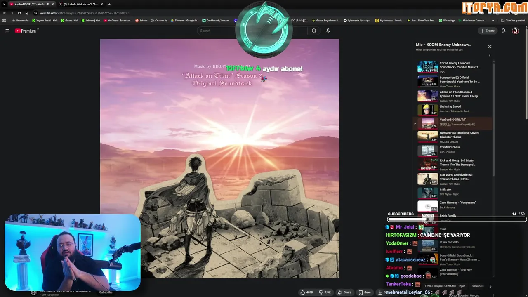This screenshot has width=528, height=297.
Task: Save the video to a playlist
Action: click(x=365, y=292)
